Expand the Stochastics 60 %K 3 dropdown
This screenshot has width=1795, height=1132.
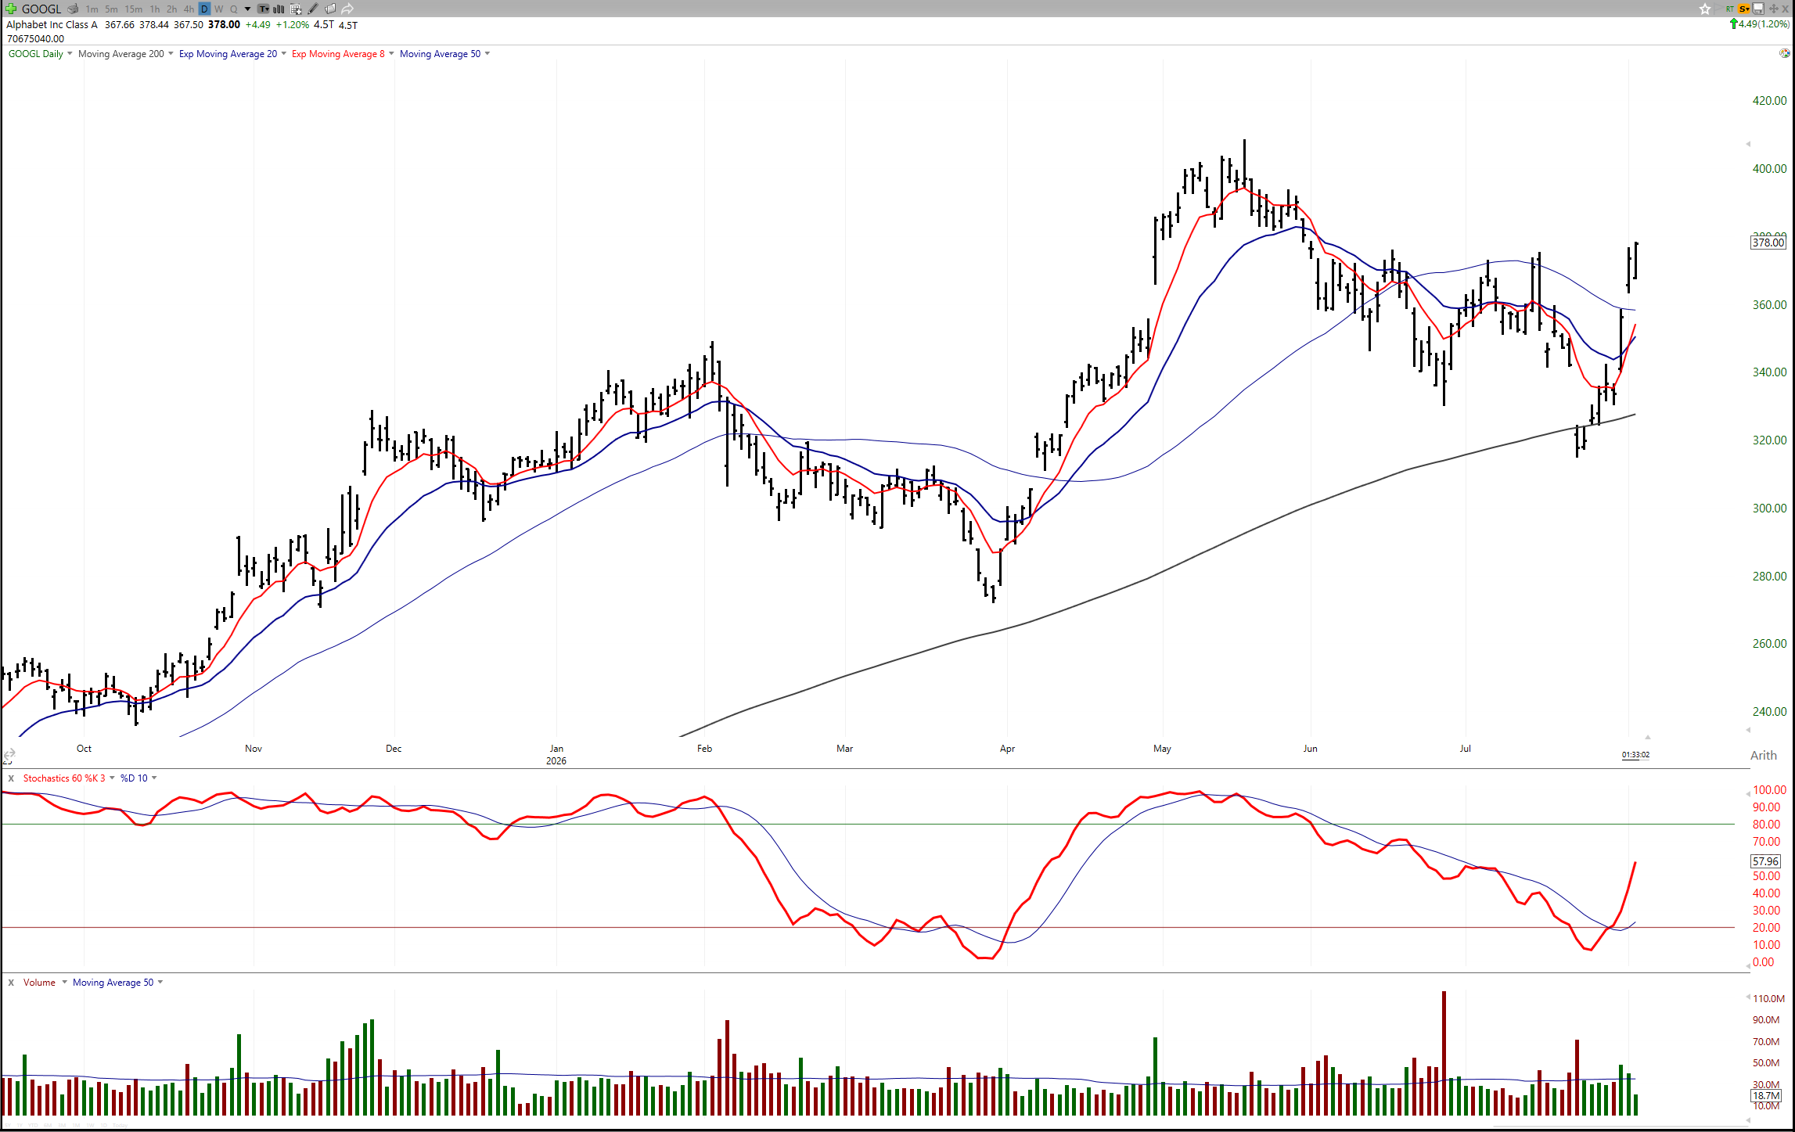click(112, 778)
